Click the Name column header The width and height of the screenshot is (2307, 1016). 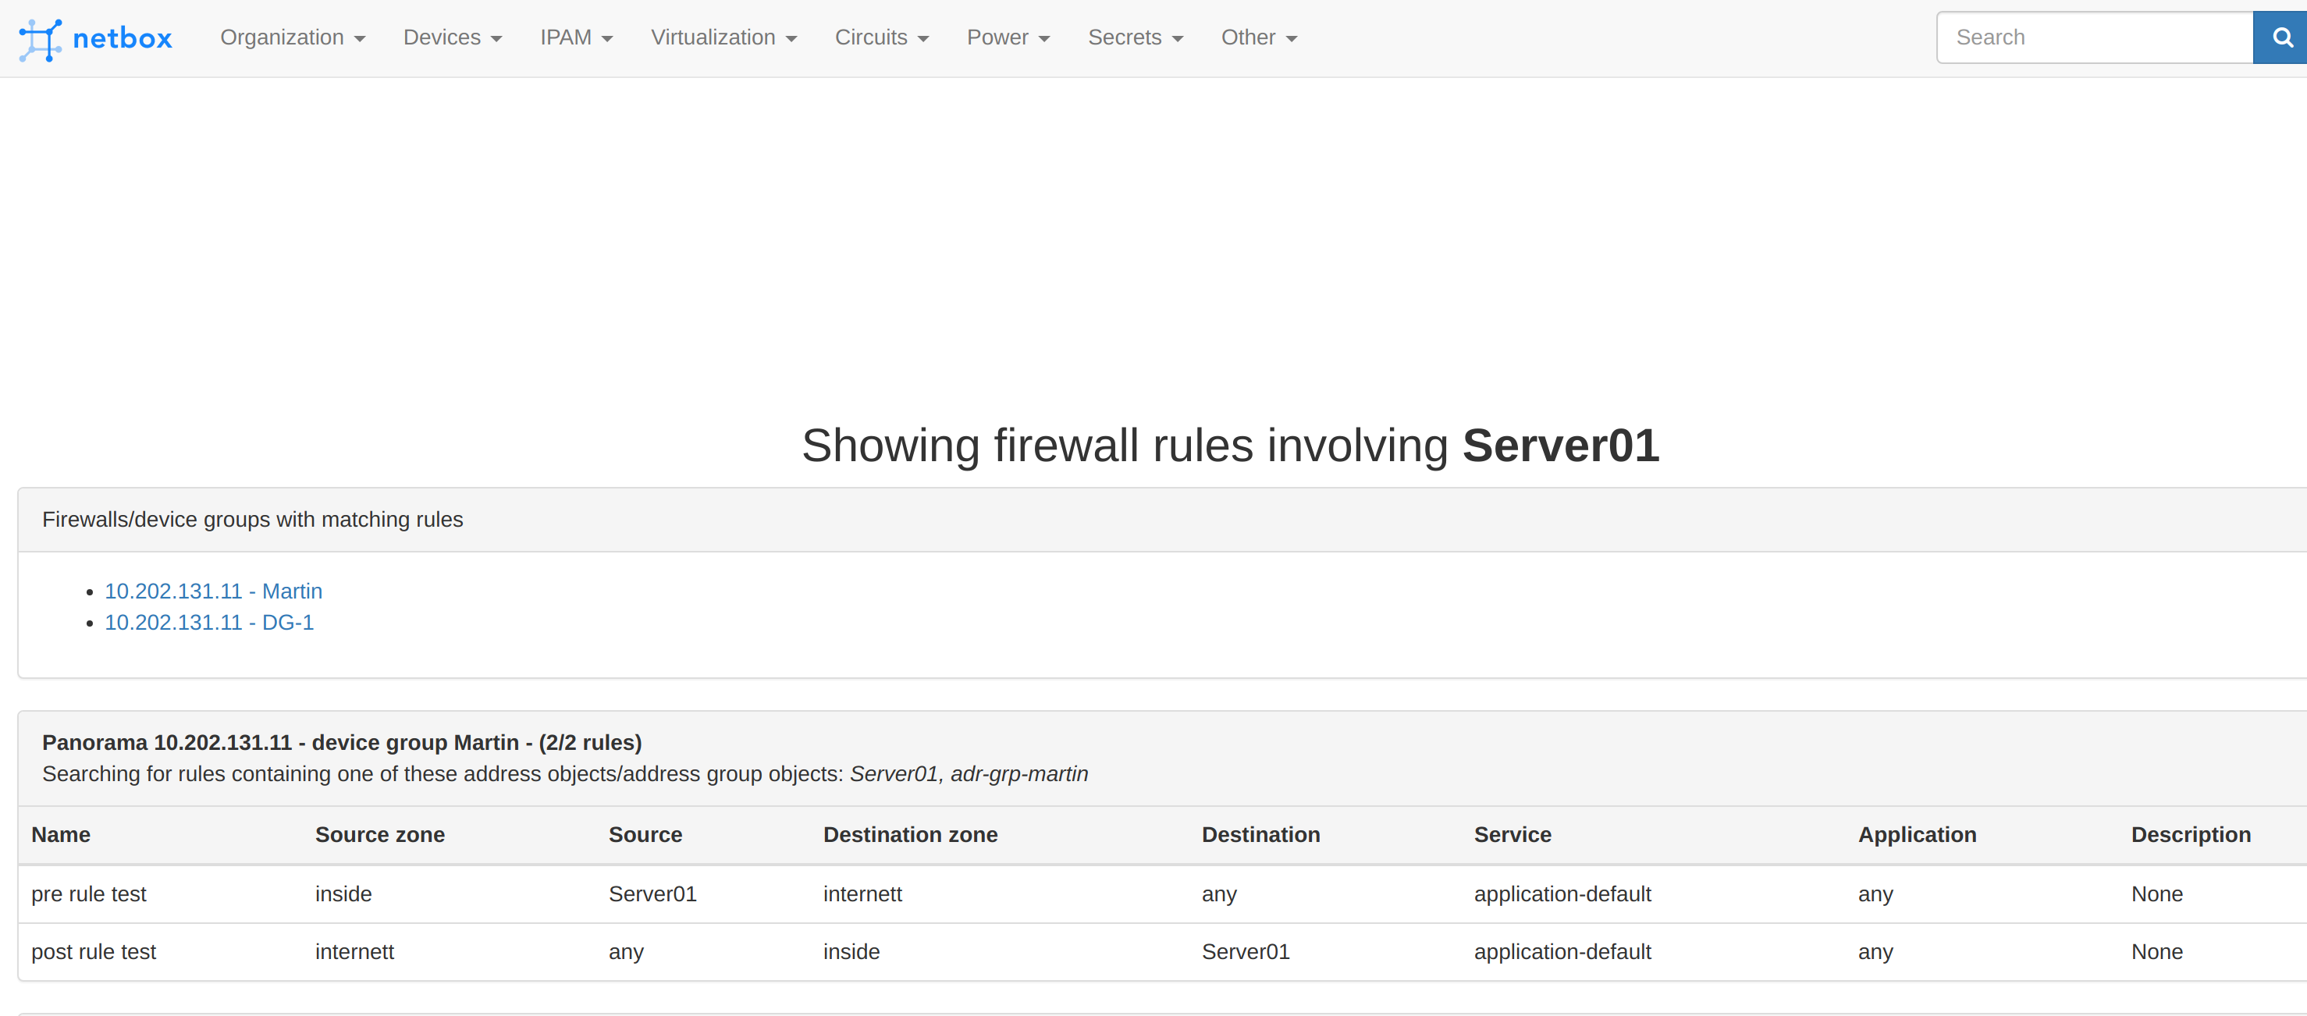(61, 834)
